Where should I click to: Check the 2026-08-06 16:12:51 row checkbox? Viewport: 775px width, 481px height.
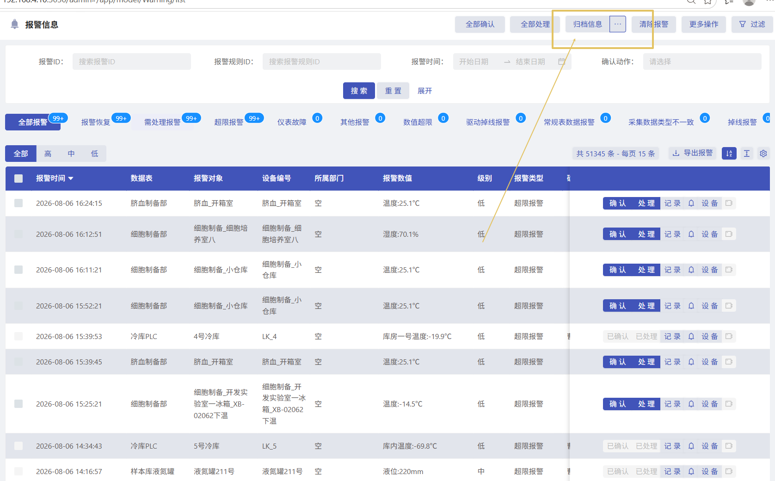[x=18, y=234]
